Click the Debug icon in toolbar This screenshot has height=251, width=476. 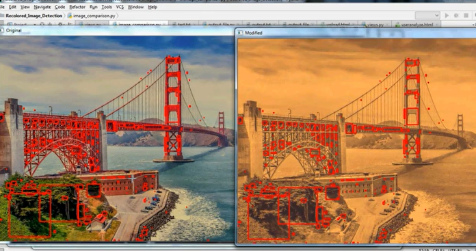[x=456, y=15]
